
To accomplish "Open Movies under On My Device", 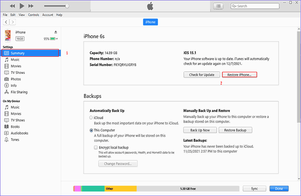I will tap(16, 114).
